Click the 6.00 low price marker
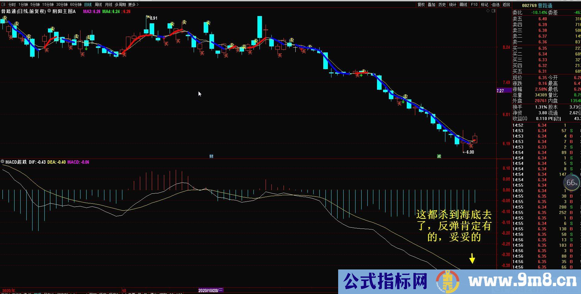 [468, 152]
